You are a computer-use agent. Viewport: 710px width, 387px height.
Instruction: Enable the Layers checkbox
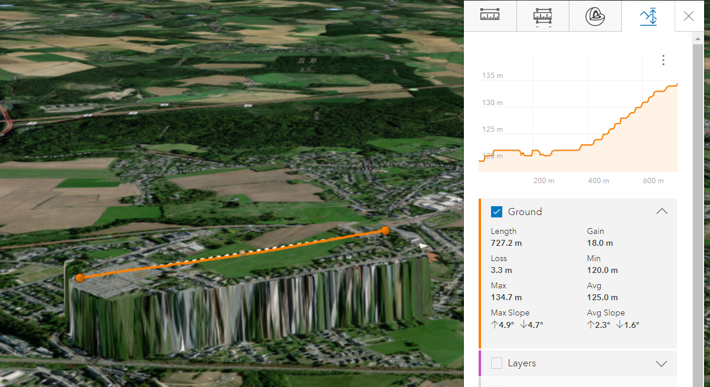pos(496,363)
